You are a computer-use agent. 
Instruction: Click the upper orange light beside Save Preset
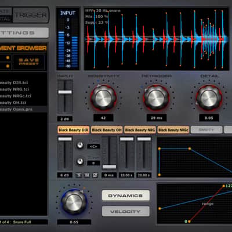pos(8,57)
